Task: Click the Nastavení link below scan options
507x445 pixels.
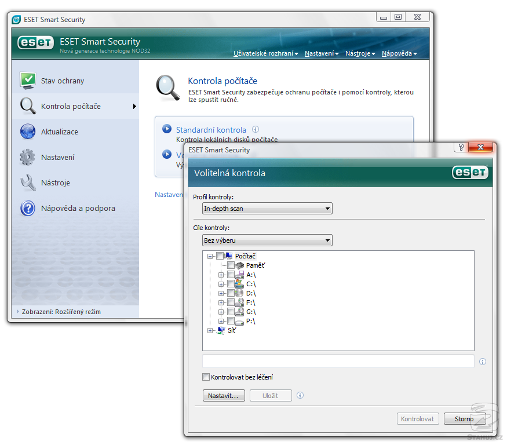Action: click(169, 195)
